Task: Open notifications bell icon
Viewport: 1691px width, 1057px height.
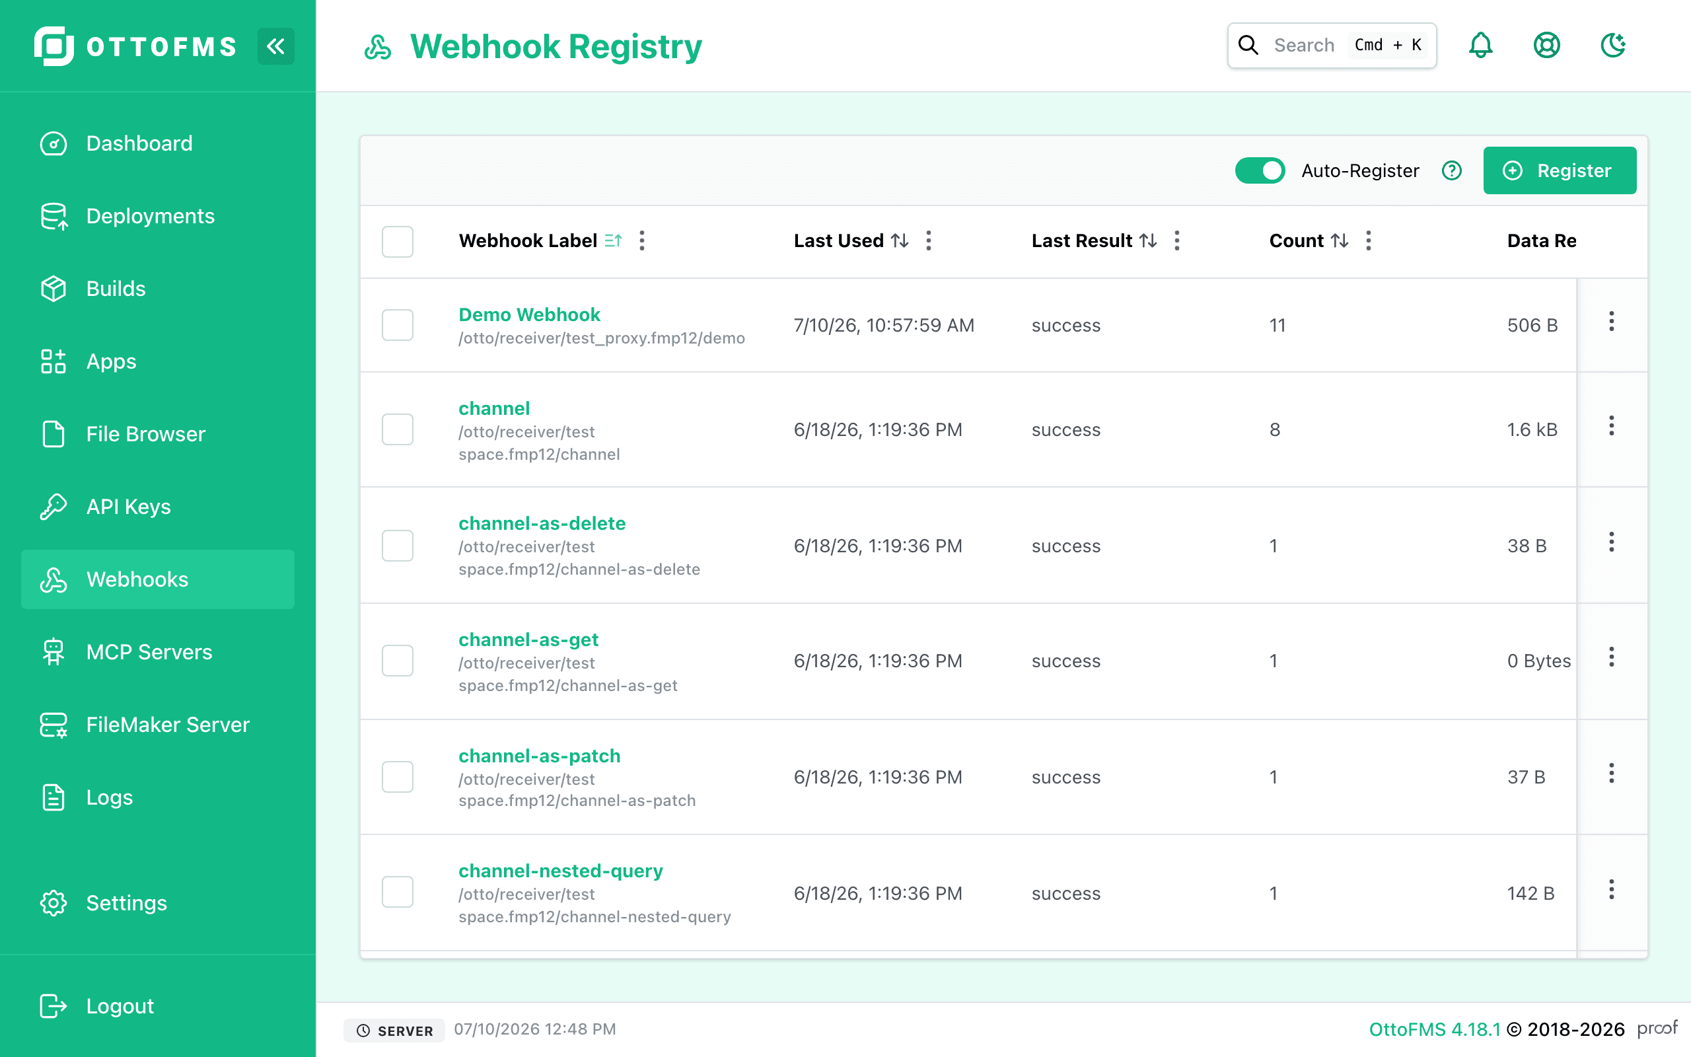Action: (1481, 46)
